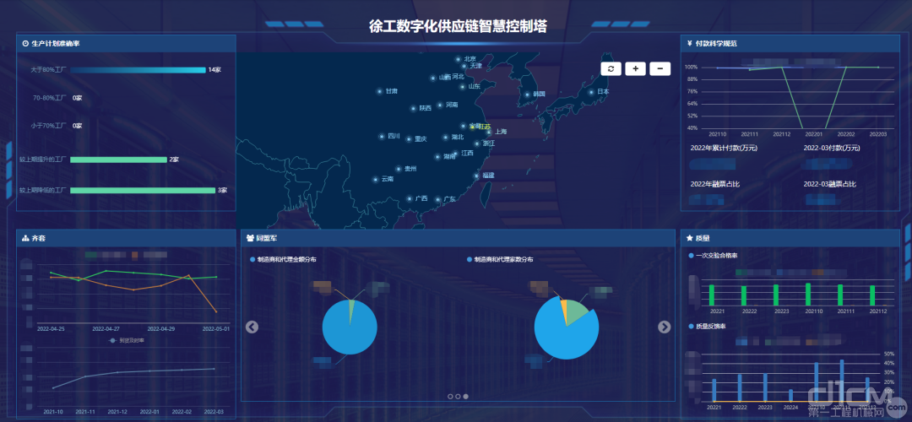
Task: Select the 广西 marker on the map
Action: [x=410, y=199]
